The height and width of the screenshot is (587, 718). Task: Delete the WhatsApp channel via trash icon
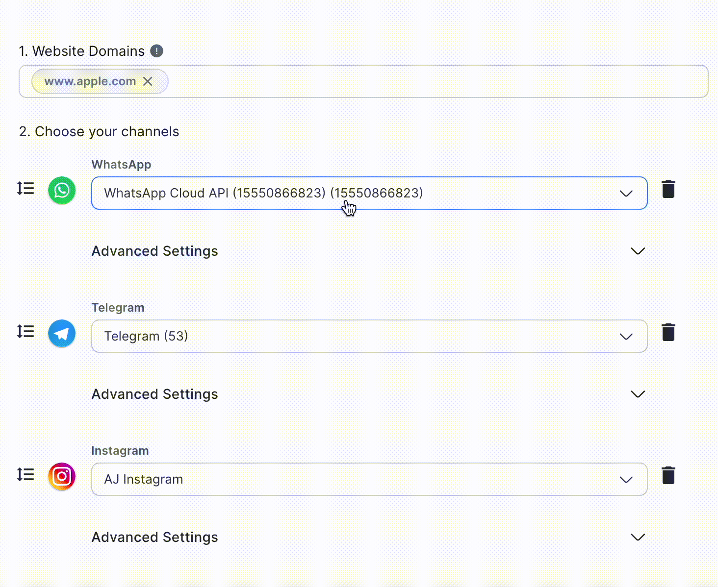(668, 189)
